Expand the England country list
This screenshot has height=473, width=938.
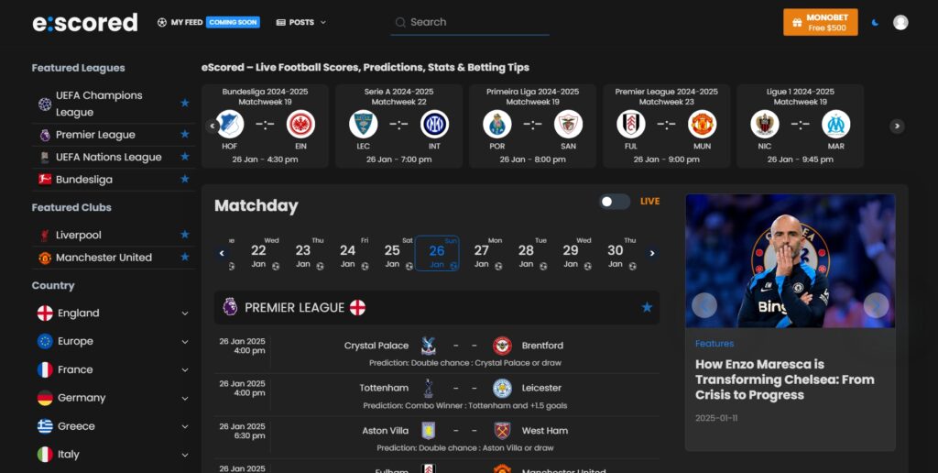click(x=185, y=313)
